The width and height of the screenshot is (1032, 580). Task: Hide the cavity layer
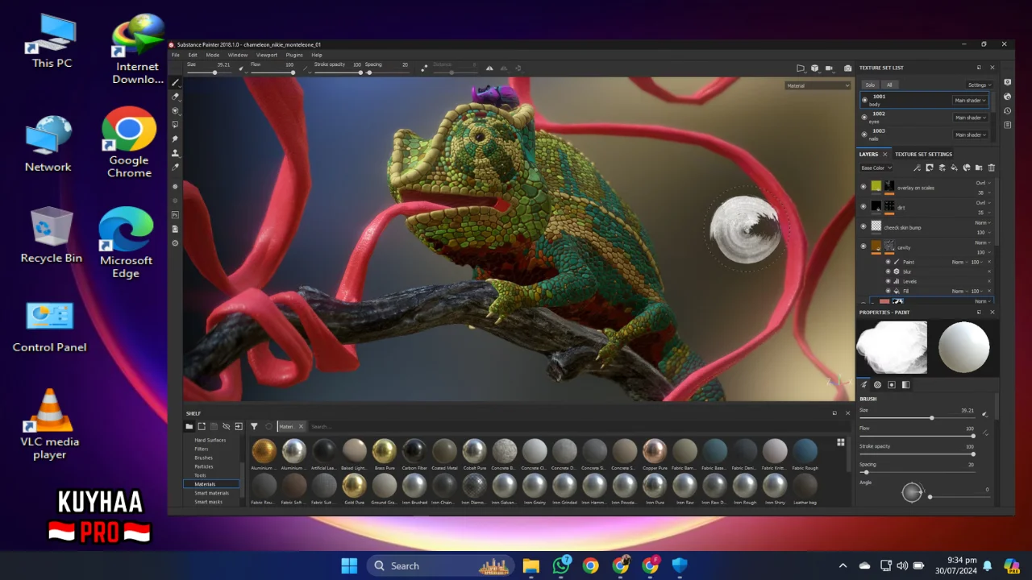click(863, 246)
